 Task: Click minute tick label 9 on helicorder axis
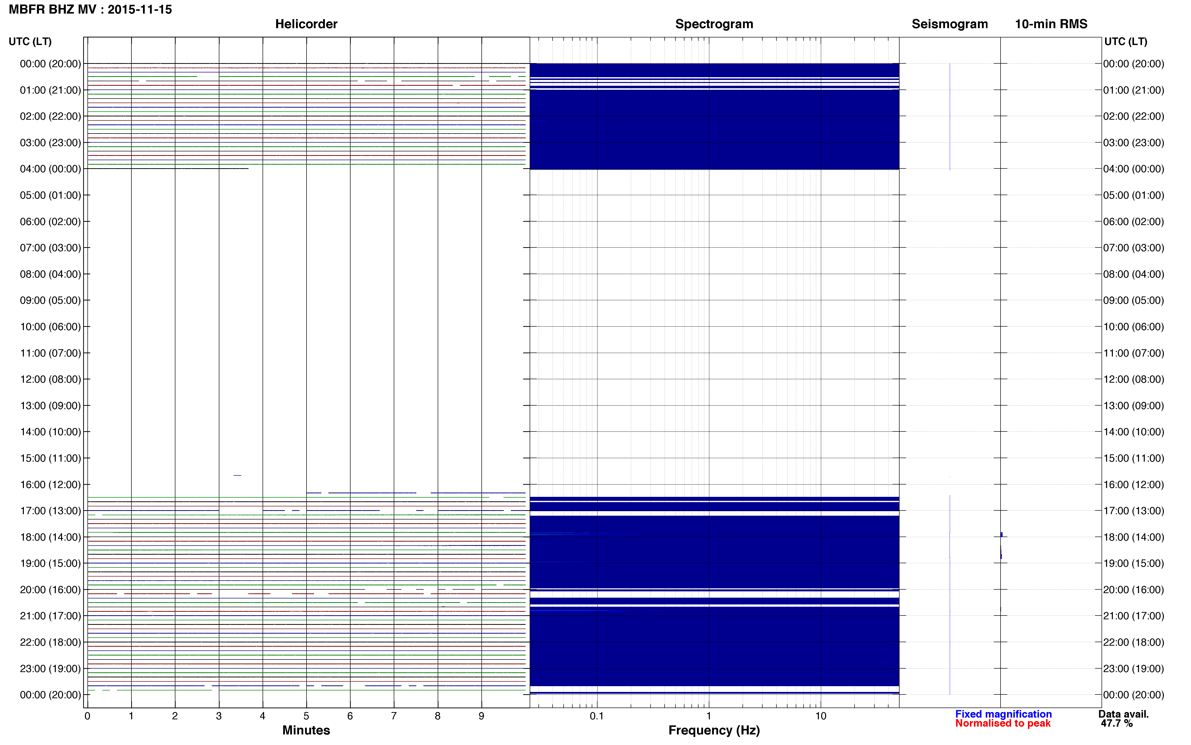[x=481, y=716]
